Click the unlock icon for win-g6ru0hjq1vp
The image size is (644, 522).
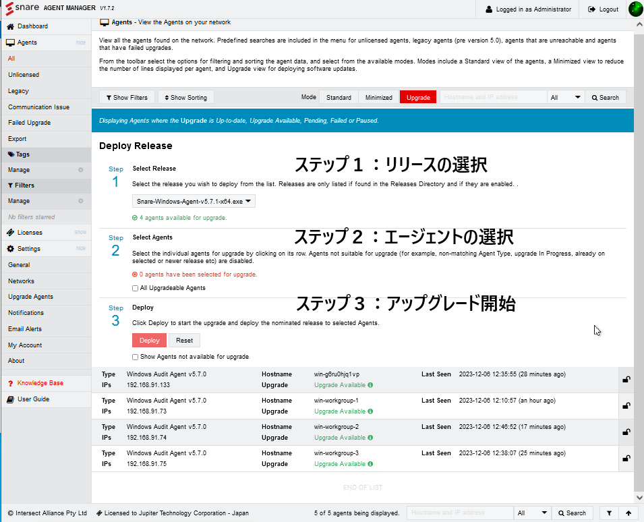626,380
